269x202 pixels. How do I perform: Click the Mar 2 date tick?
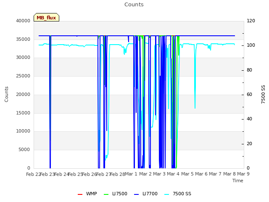[145, 174]
